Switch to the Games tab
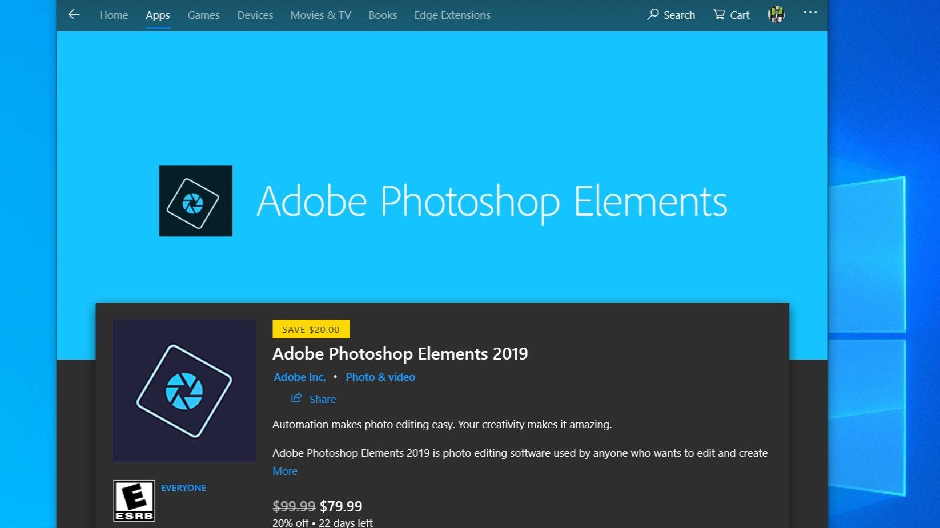The width and height of the screenshot is (940, 528). (203, 15)
